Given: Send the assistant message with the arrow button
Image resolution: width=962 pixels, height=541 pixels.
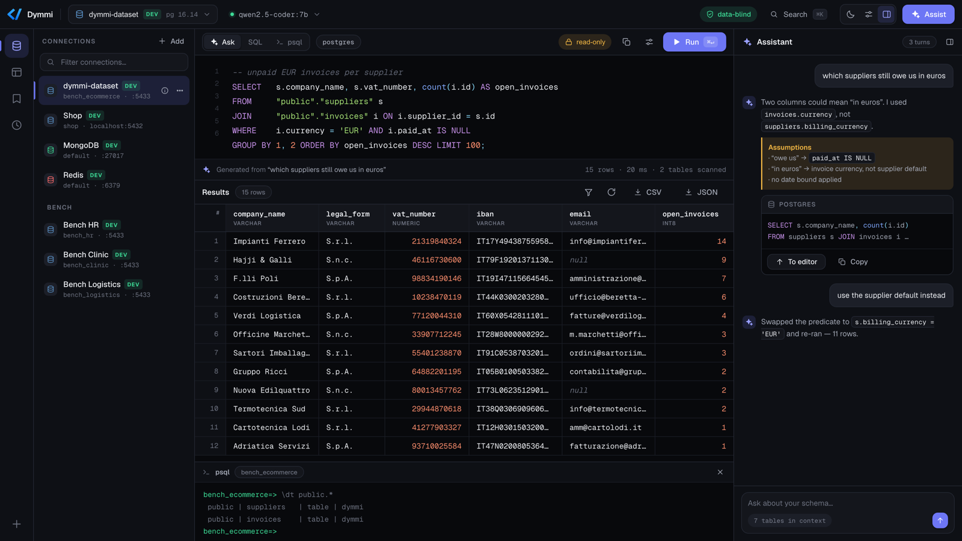Looking at the screenshot, I should (x=940, y=521).
